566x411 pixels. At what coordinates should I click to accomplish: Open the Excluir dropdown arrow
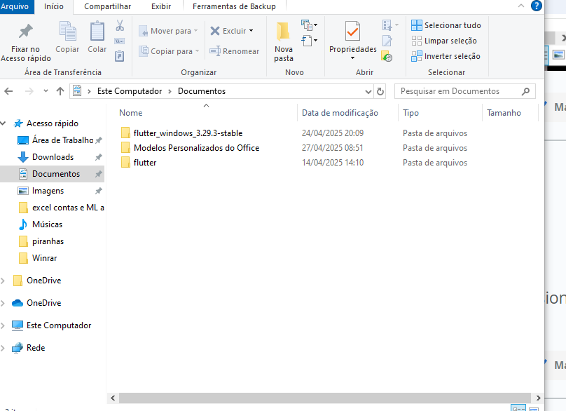pos(251,31)
